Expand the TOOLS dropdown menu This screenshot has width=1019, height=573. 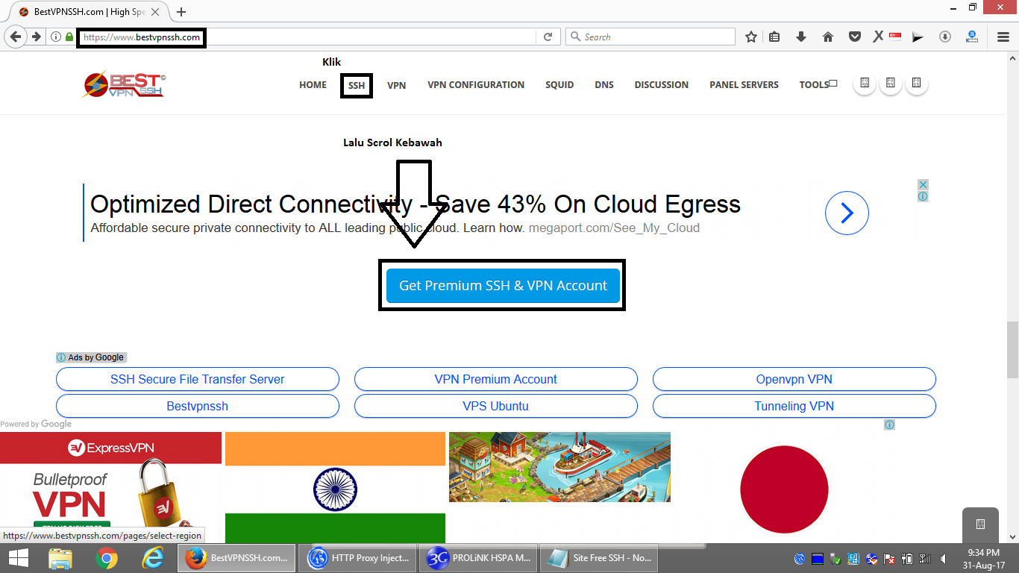coord(818,85)
